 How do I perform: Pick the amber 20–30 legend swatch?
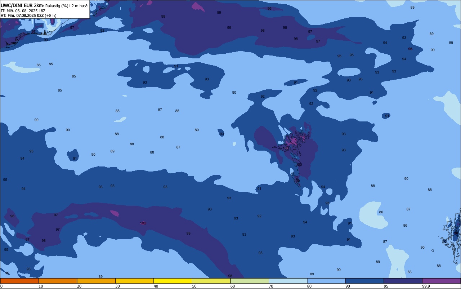pyautogui.click(x=96, y=281)
